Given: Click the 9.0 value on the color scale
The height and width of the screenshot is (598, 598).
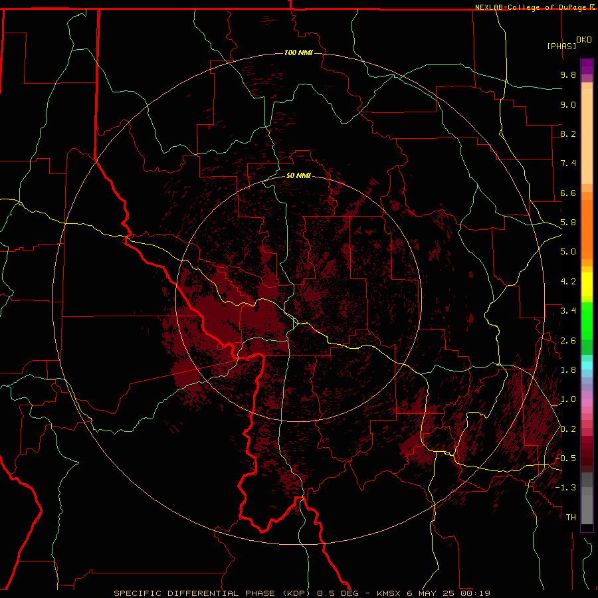Looking at the screenshot, I should tap(568, 104).
